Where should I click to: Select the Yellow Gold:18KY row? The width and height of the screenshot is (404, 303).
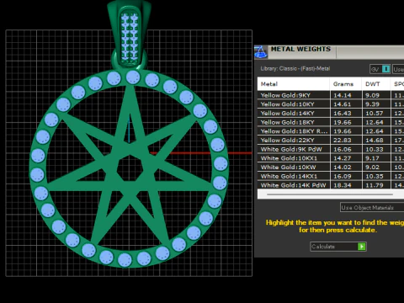pyautogui.click(x=331, y=122)
